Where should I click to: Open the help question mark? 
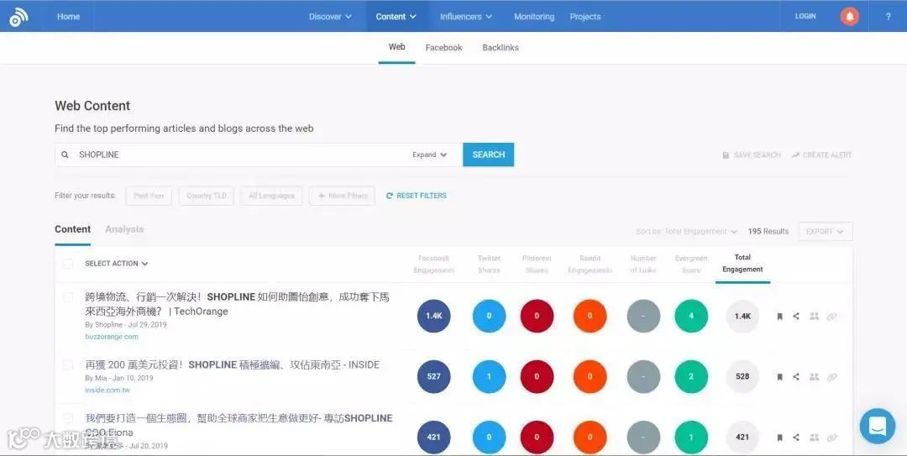coord(888,16)
